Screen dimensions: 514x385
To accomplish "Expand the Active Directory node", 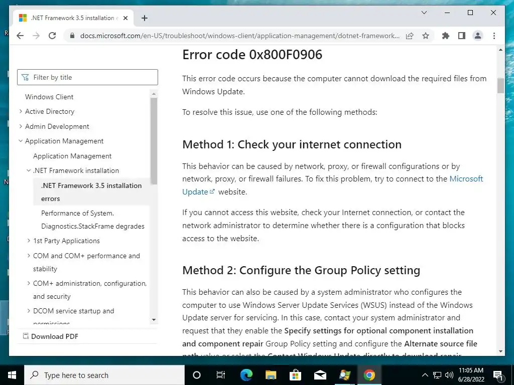I will [x=21, y=111].
